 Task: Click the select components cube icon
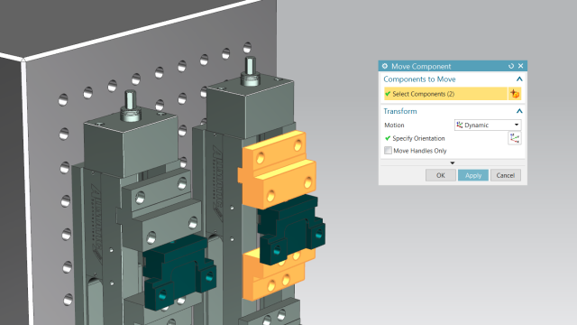(x=515, y=94)
